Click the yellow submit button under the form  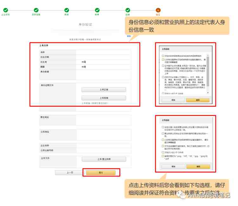coord(101,173)
